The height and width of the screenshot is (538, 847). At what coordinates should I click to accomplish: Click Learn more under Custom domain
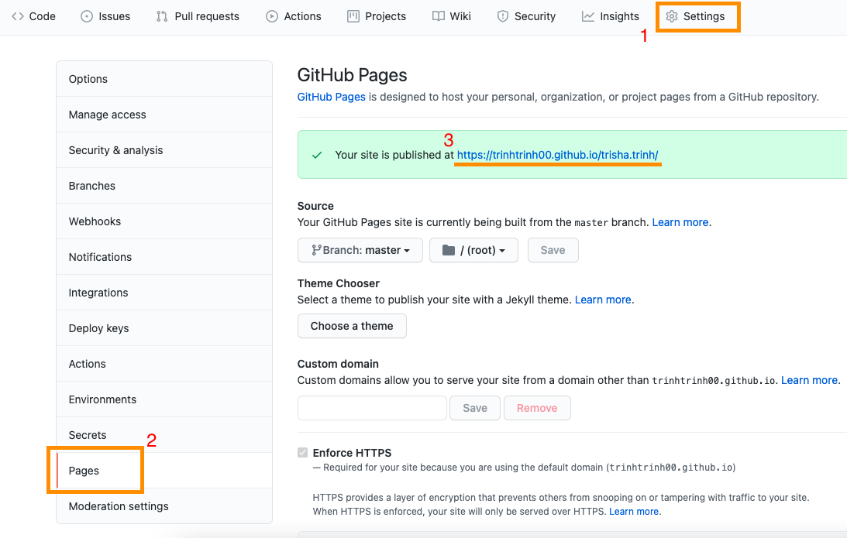click(809, 380)
